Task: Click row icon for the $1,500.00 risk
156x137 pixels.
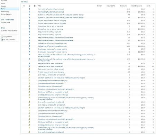Action: (29, 66)
